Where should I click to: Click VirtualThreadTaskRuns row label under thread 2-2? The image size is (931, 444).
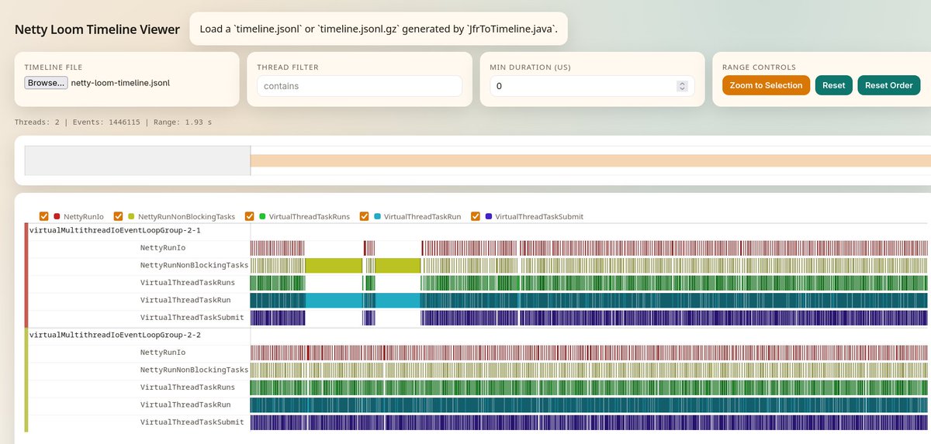tap(187, 387)
